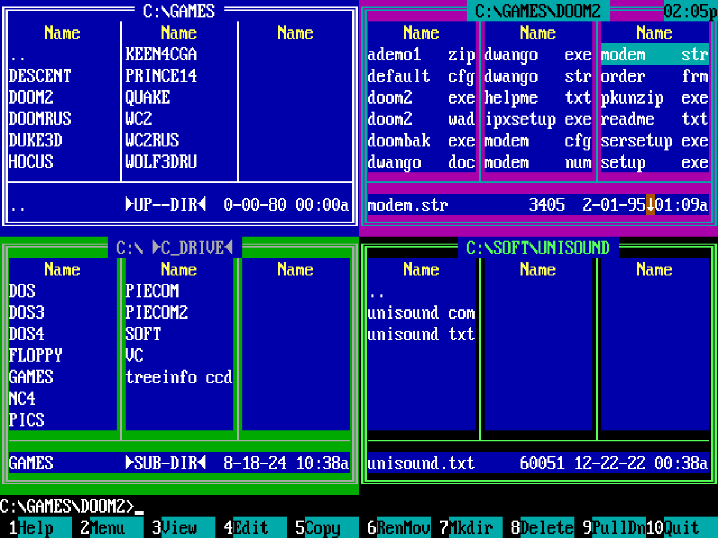Select pkunzip exe file in DOOM2 panel
718x538 pixels.
[x=655, y=97]
